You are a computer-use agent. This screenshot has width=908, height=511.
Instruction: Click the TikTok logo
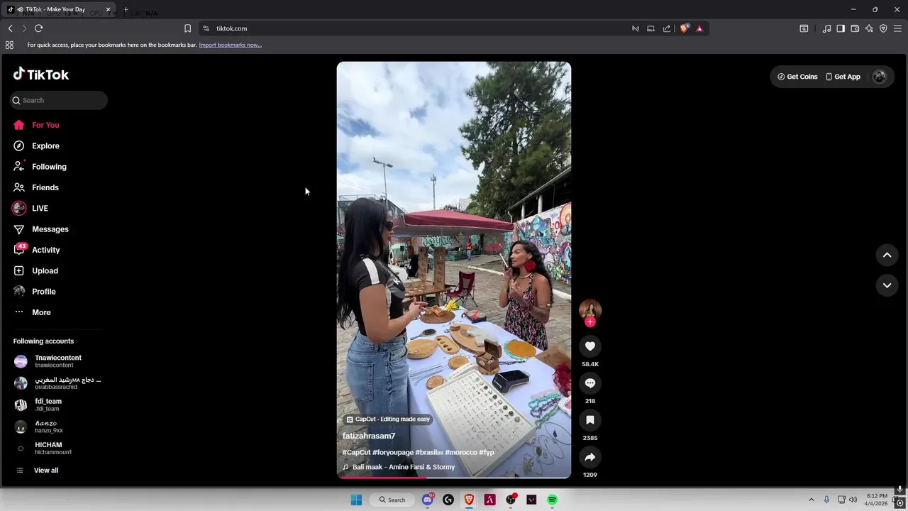(40, 75)
